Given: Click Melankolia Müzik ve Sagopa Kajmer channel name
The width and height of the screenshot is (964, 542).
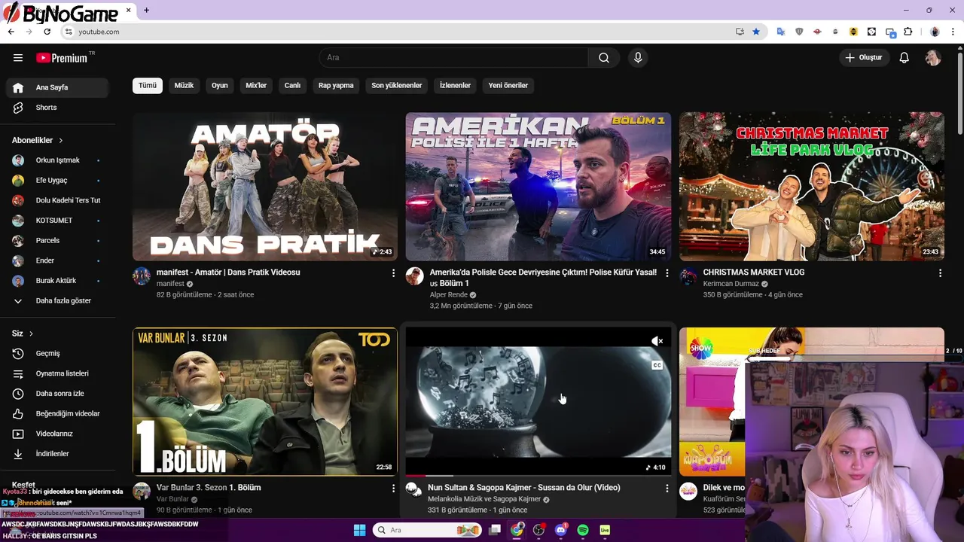Looking at the screenshot, I should tap(484, 499).
